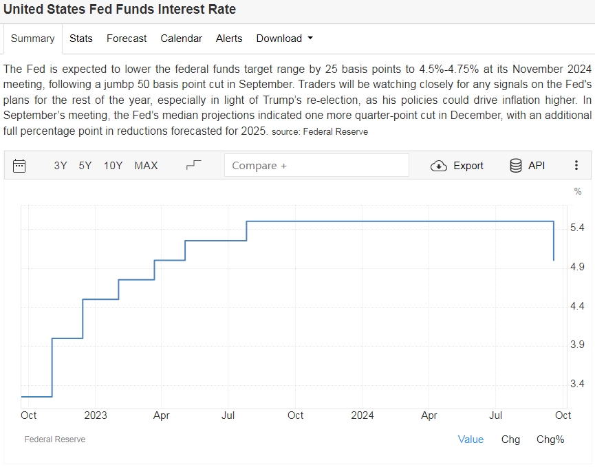Select the Alerts tab
The image size is (595, 467).
pyautogui.click(x=229, y=39)
